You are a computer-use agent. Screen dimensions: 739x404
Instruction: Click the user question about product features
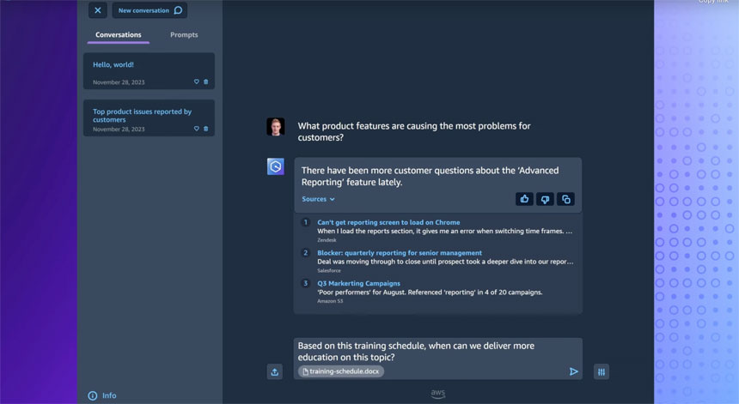pos(414,132)
